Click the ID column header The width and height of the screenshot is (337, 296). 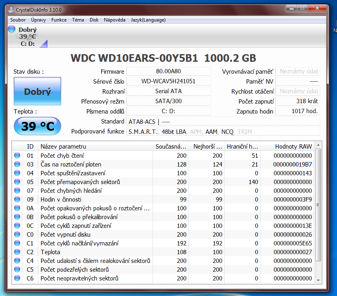30,147
